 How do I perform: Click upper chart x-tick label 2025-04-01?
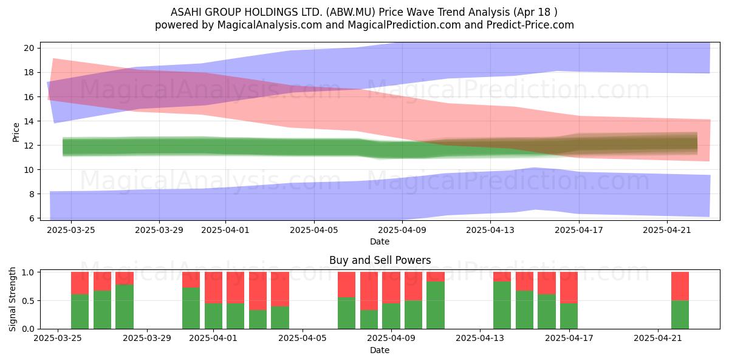tap(225, 230)
